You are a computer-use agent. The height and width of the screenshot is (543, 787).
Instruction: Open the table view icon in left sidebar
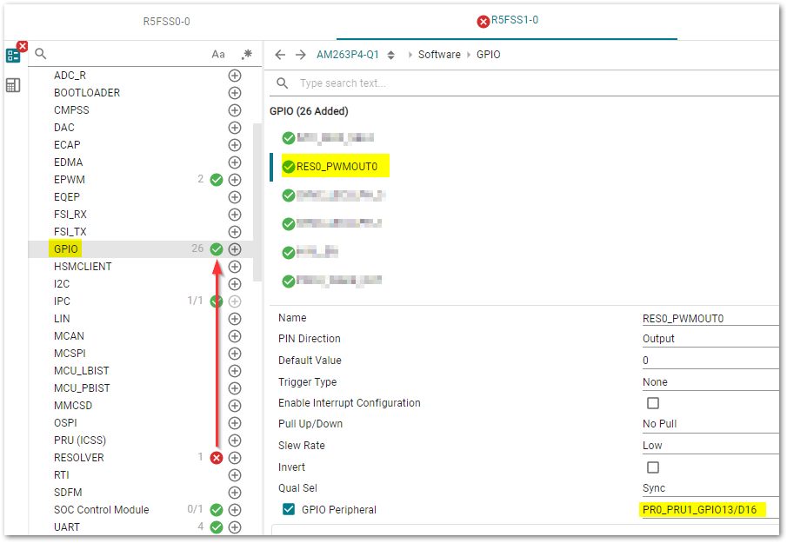pos(13,85)
